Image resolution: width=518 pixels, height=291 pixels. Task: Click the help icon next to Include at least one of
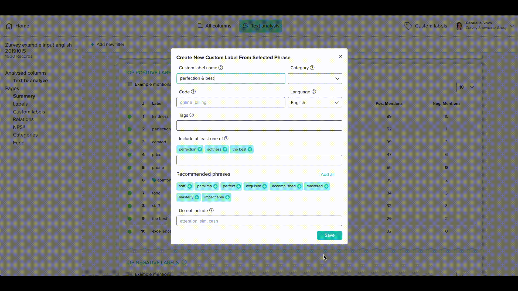(227, 138)
